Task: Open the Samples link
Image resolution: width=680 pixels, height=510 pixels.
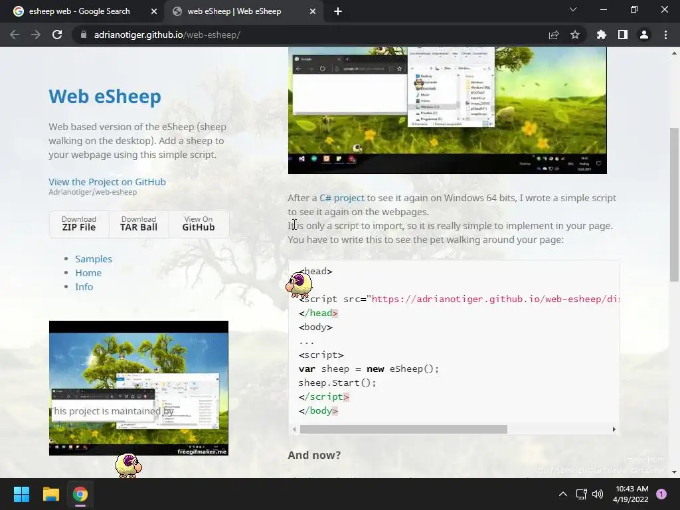Action: (x=94, y=259)
